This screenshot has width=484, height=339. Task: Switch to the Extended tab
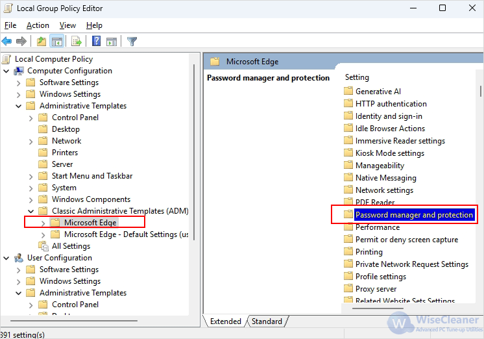226,321
